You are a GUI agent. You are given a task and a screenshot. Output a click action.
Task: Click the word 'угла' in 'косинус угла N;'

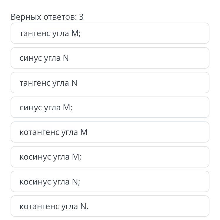point(61,182)
